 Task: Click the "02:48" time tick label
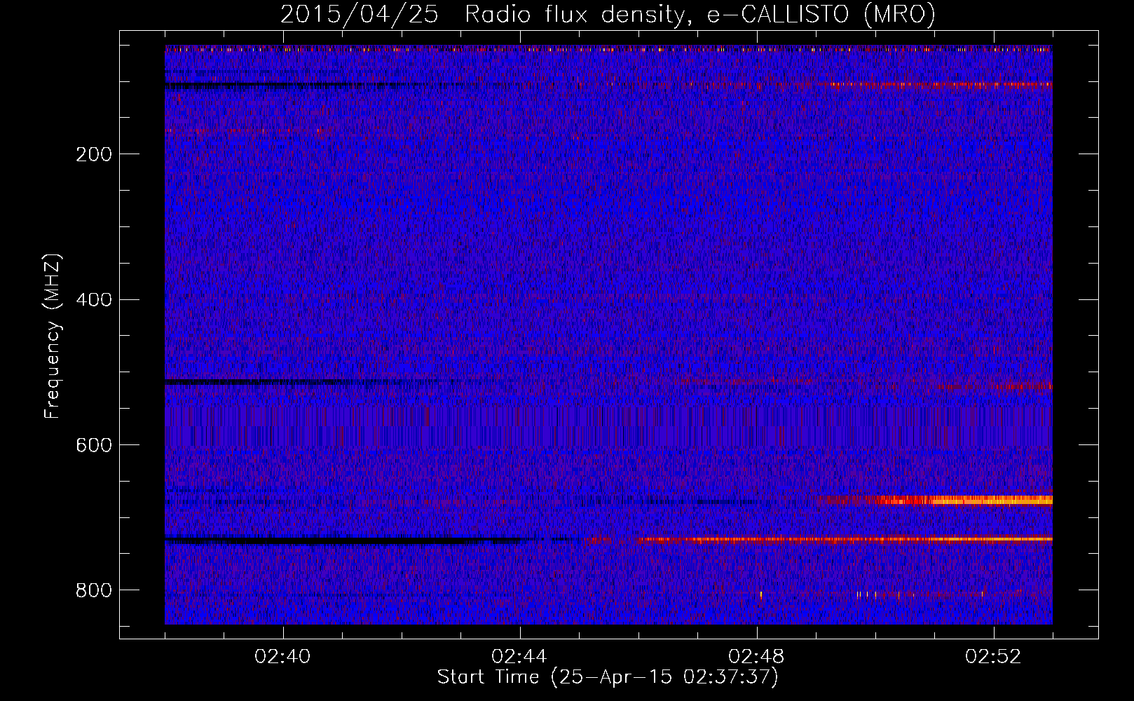[x=756, y=657]
